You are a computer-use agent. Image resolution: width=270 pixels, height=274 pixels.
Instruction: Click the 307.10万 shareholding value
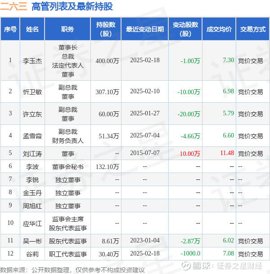pyautogui.click(x=107, y=92)
